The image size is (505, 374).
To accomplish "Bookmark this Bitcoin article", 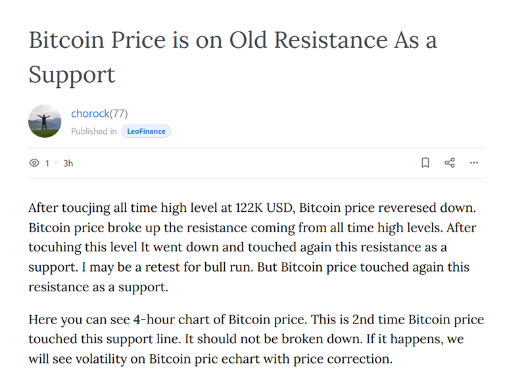I will click(425, 163).
